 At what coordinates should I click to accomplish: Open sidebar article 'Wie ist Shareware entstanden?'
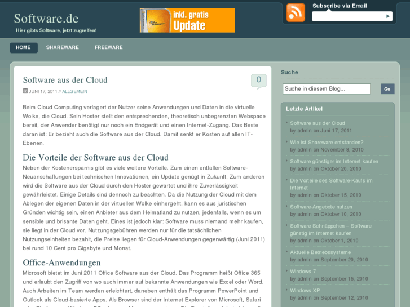[x=327, y=143]
